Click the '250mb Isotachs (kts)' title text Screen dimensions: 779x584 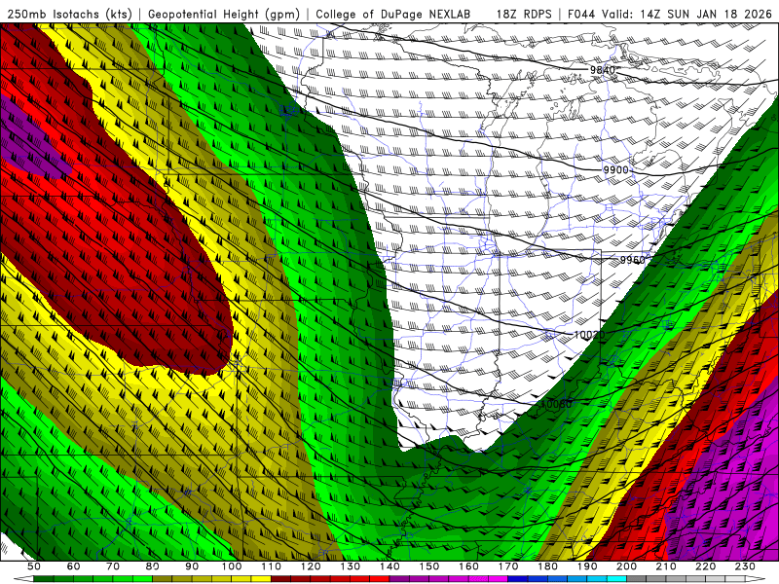point(69,14)
